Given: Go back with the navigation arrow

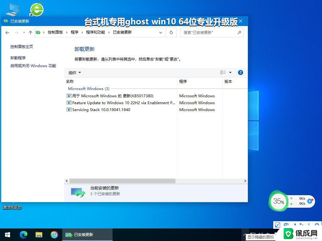Looking at the screenshot, I should point(8,33).
